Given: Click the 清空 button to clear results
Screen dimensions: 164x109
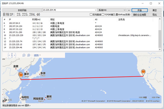Looking at the screenshot, I should [155, 10].
